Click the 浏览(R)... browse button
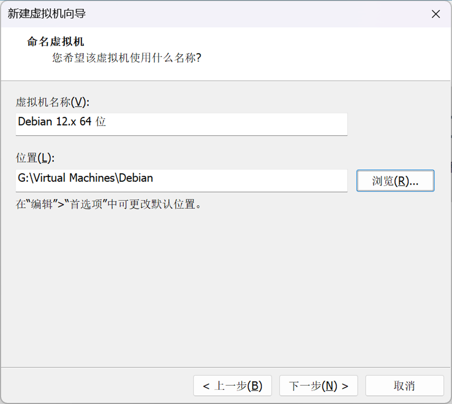452x404 pixels. pos(395,181)
